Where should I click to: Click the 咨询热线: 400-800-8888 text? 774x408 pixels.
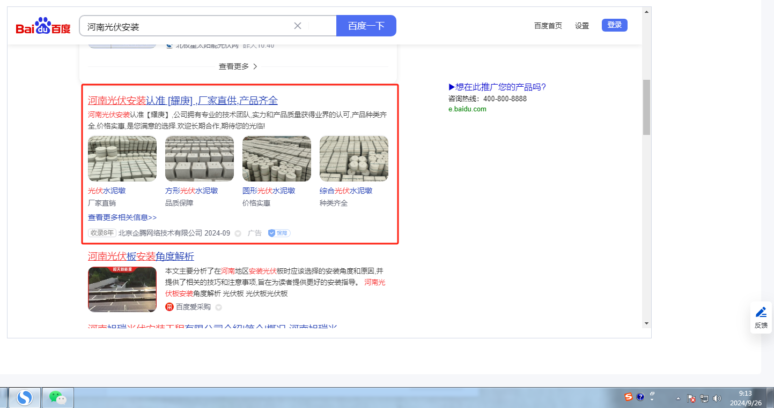[488, 99]
